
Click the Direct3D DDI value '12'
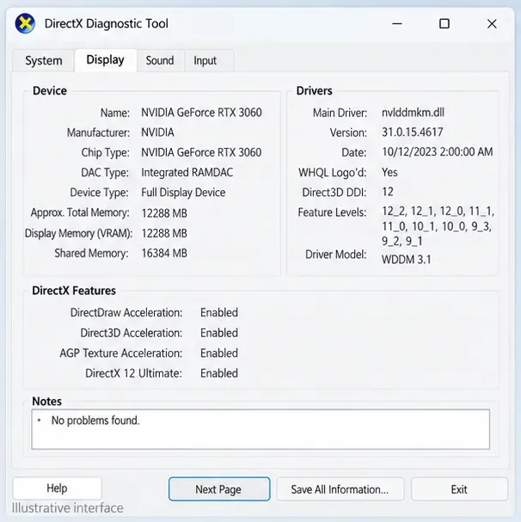[388, 192]
